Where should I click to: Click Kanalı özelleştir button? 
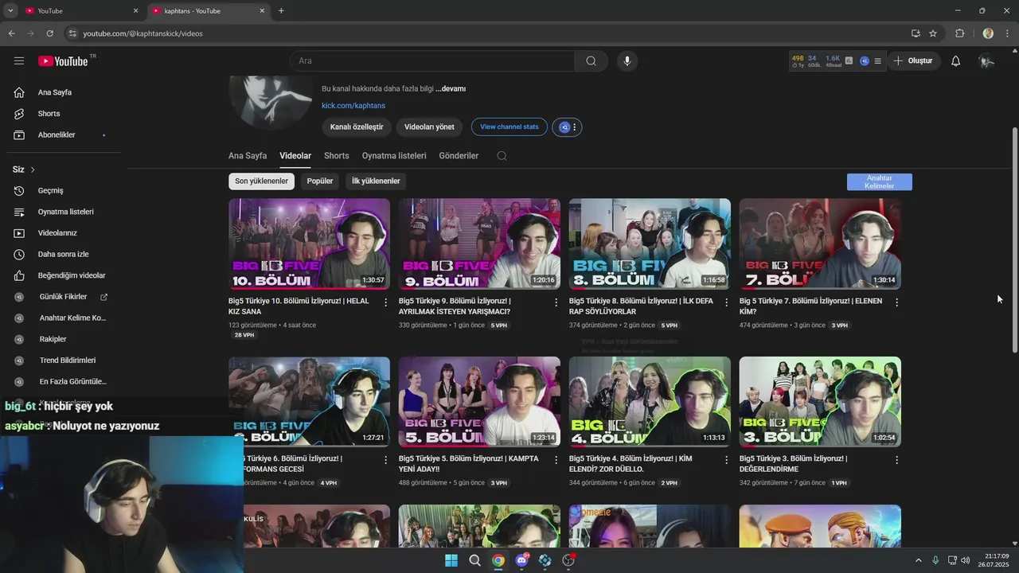[x=357, y=127]
